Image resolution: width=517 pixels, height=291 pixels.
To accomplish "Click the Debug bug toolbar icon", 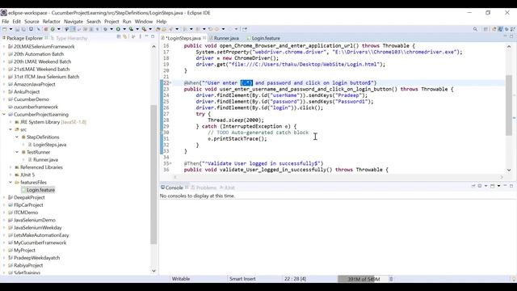I will [105, 29].
